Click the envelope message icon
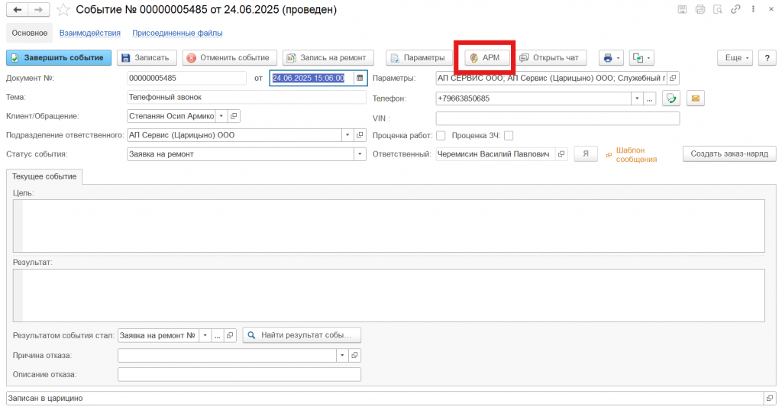Screen dimensions: 782x407 695,99
